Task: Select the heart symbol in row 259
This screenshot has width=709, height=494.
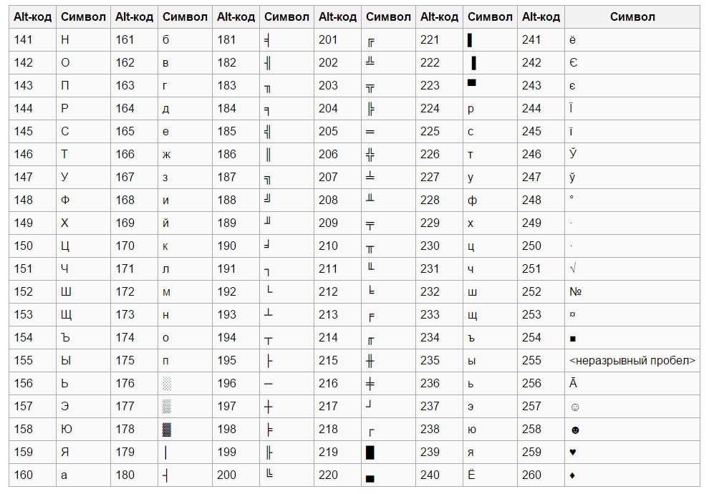Action: coord(573,452)
